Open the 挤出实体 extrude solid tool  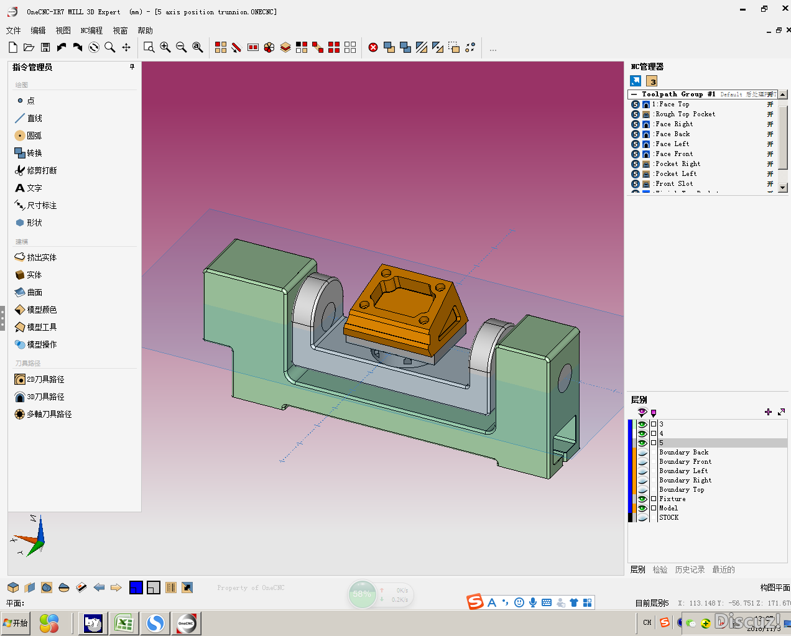(35, 257)
